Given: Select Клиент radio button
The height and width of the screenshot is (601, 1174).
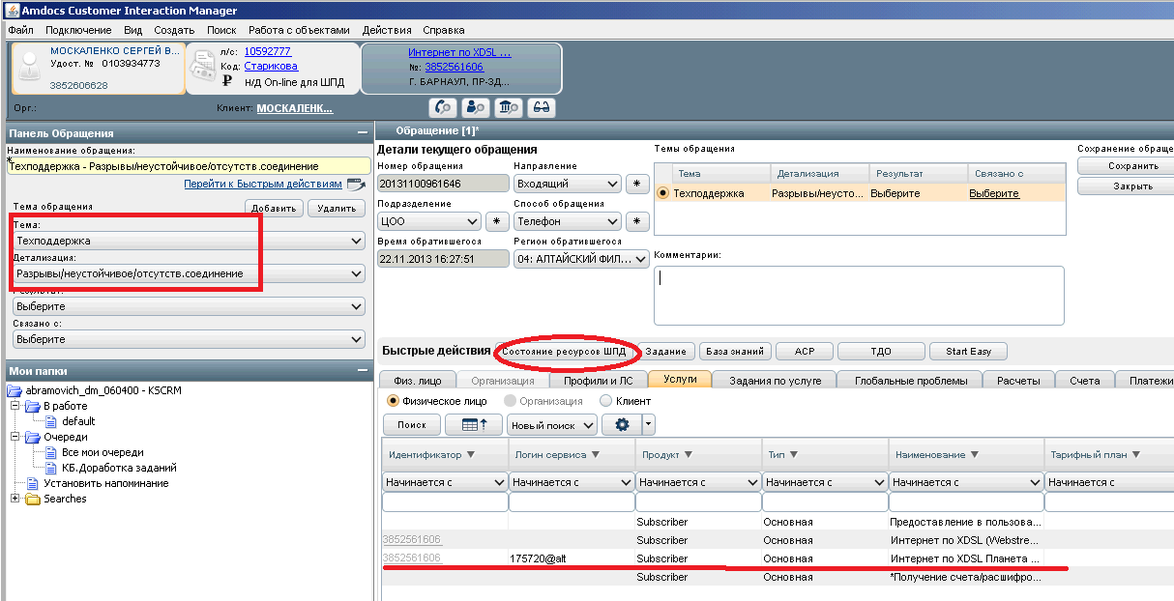Looking at the screenshot, I should coord(606,400).
